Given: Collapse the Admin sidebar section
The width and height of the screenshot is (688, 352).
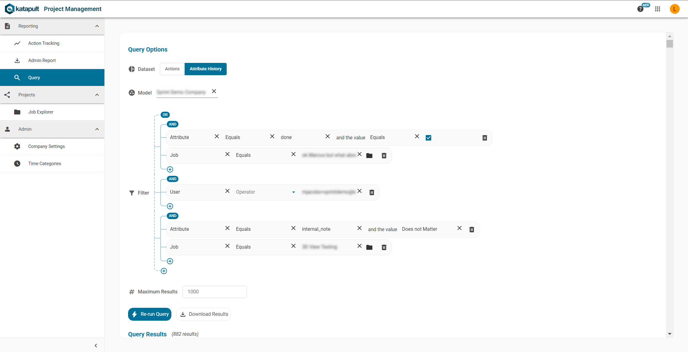Looking at the screenshot, I should point(97,129).
